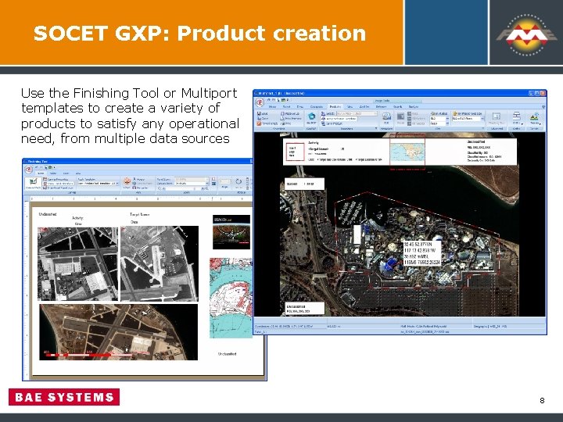Click the rotate arrows icon in Finishing Tool

[x=238, y=181]
